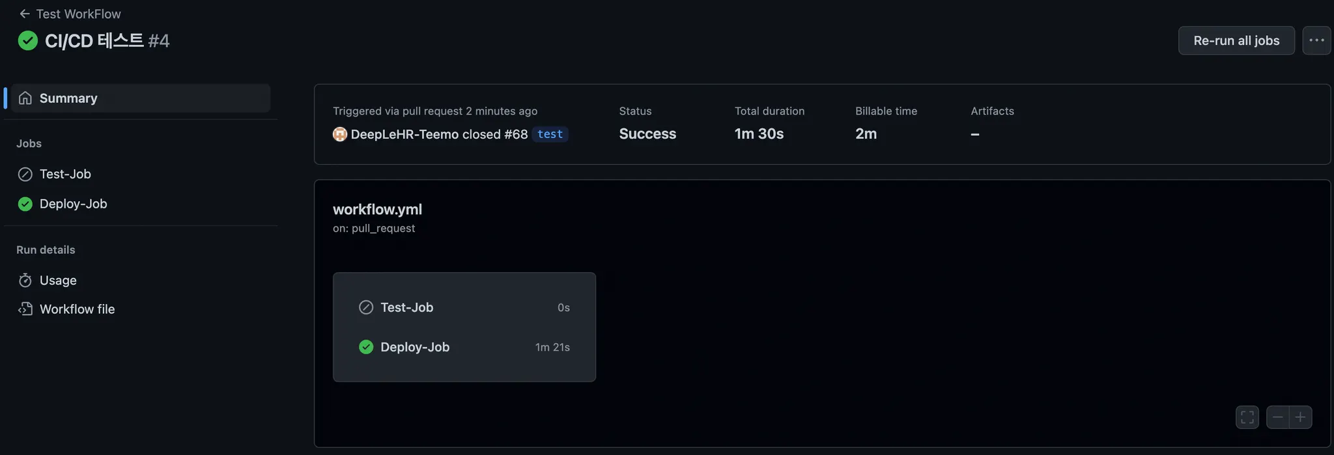
Task: Click Re-run all jobs button
Action: (1236, 40)
